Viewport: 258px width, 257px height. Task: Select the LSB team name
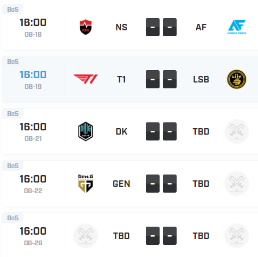coord(201,79)
